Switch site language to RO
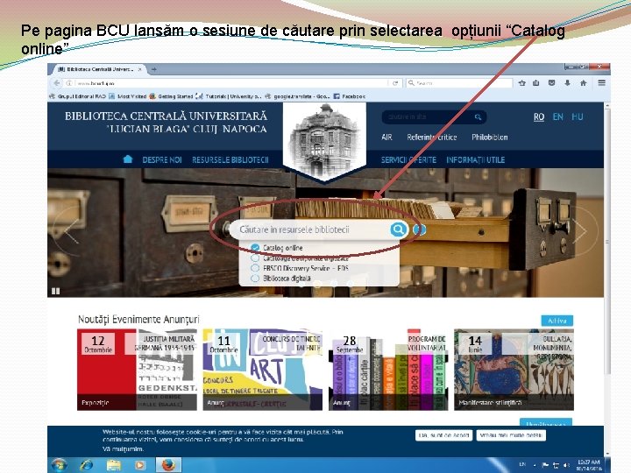The image size is (631, 473). pos(539,116)
